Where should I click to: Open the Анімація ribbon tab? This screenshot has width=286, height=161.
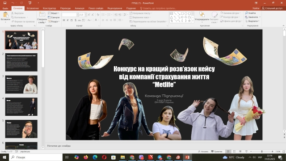point(80,8)
